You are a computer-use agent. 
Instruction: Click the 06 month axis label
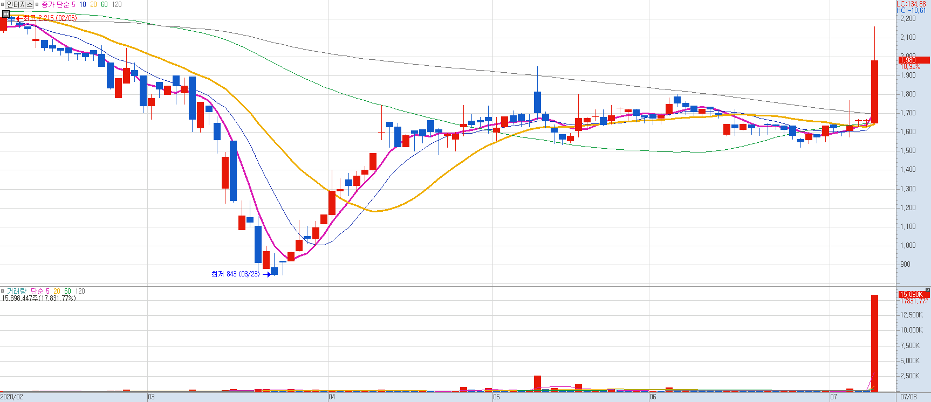coord(653,397)
